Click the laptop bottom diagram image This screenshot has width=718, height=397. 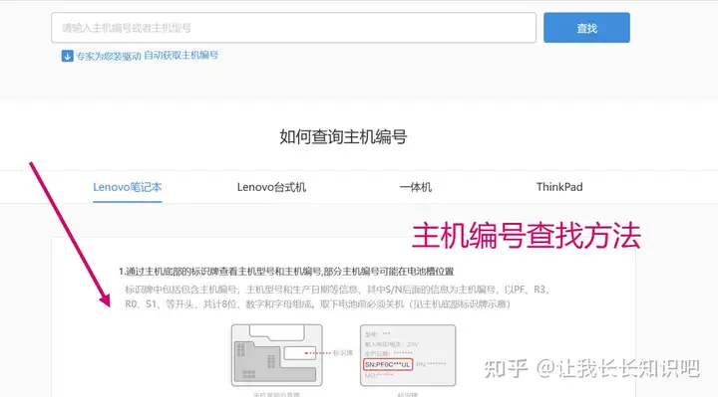tap(277, 355)
